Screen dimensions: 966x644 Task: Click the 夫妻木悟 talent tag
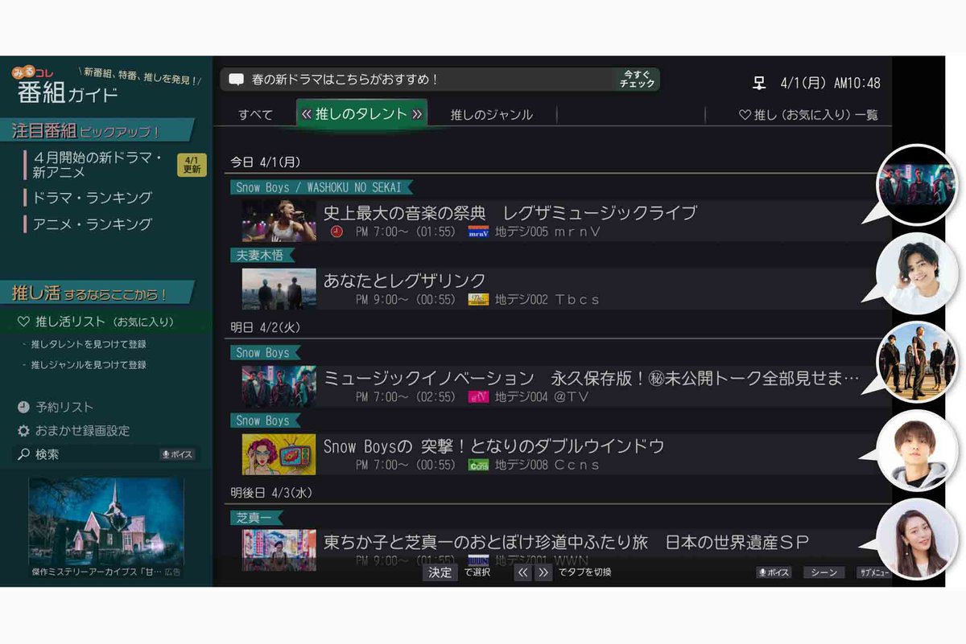[262, 255]
